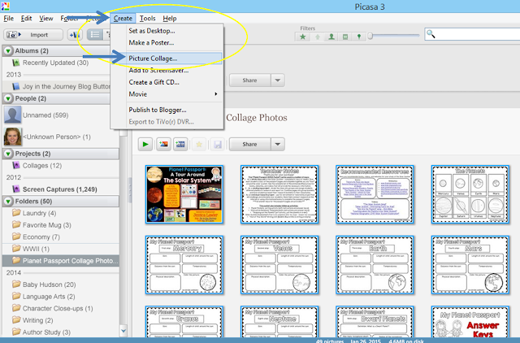Viewport: 520px width, 343px height.
Task: Open the View menu
Action: tap(46, 18)
